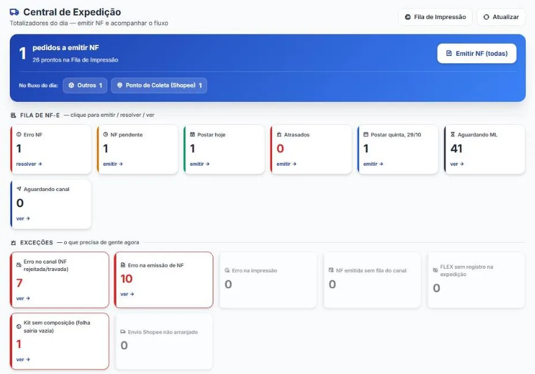The image size is (535, 374).
Task: Click the box icon in the Outros chip
Action: click(71, 86)
